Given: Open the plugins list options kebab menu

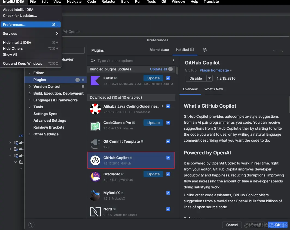Looking at the screenshot, I should pyautogui.click(x=173, y=61).
